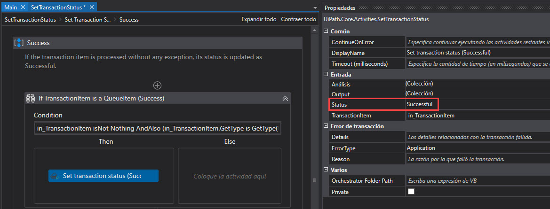Image resolution: width=550 pixels, height=209 pixels.
Task: Edit the Reason field
Action: tap(478, 159)
